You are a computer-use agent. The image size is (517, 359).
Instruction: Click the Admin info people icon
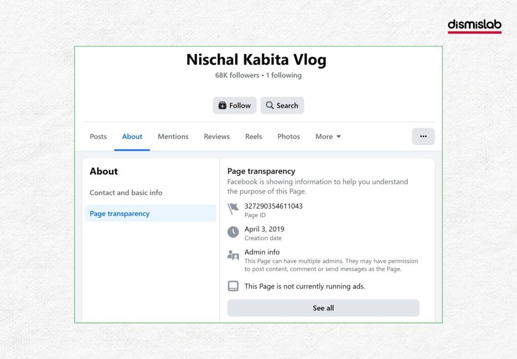[233, 255]
